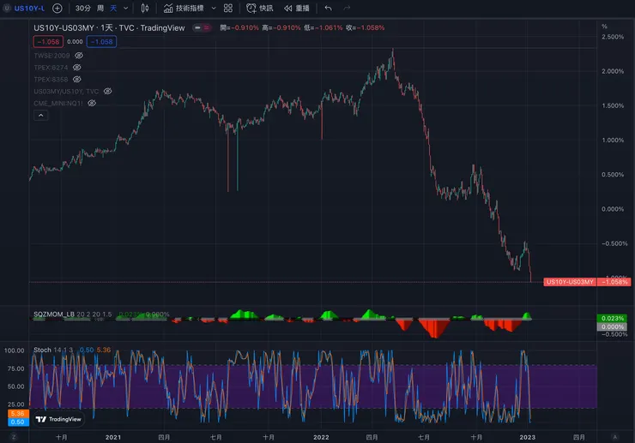The width and height of the screenshot is (635, 443).
Task: Click the redo arrow icon
Action: (x=347, y=8)
